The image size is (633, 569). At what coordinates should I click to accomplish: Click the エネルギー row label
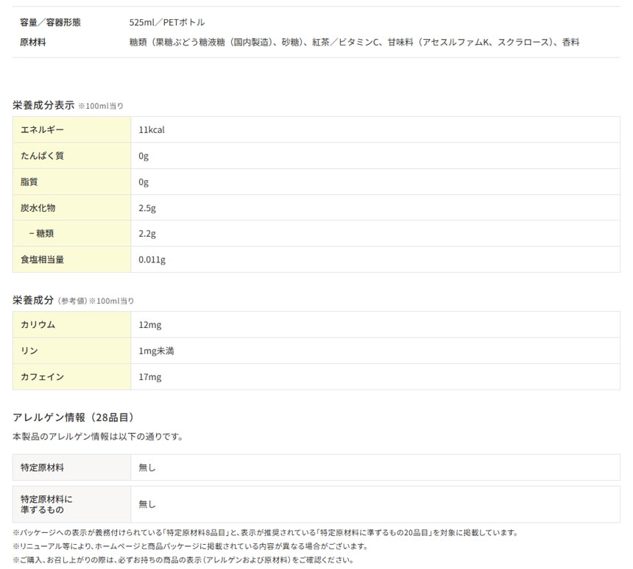coord(42,130)
